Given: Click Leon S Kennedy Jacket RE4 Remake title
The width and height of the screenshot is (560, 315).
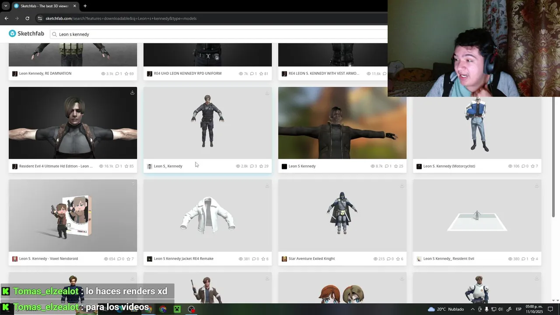Looking at the screenshot, I should tap(184, 259).
